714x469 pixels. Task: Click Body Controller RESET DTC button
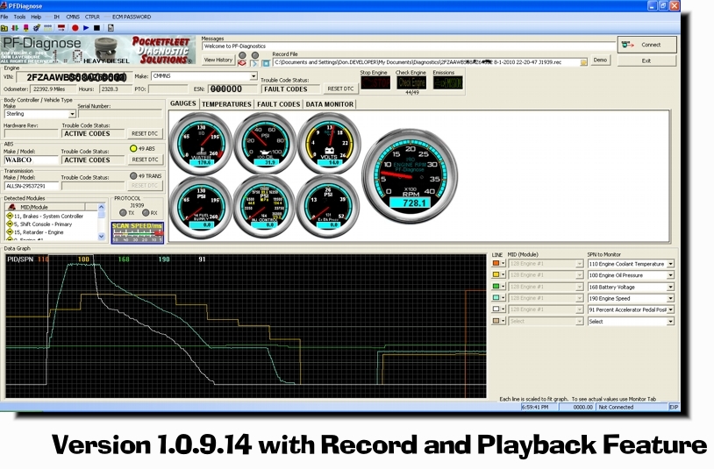point(145,134)
